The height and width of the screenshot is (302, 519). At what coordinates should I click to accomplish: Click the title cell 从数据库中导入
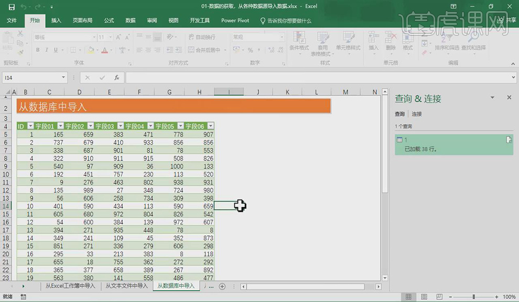pos(174,106)
